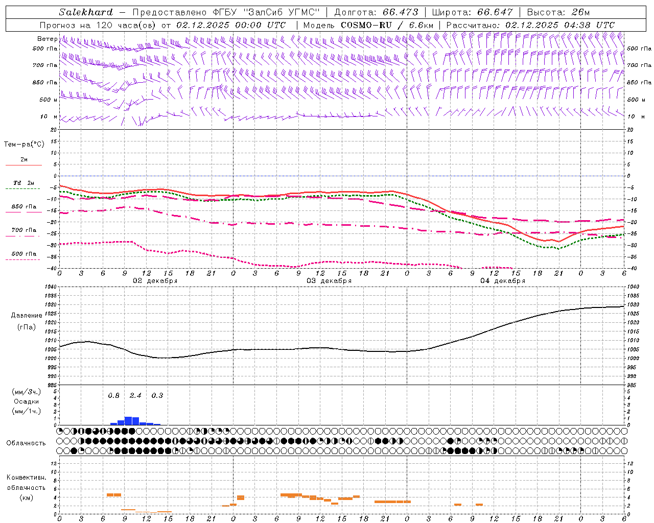This screenshot has height=523, width=654.
Task: Click the longitude value 66.473
Action: (400, 12)
